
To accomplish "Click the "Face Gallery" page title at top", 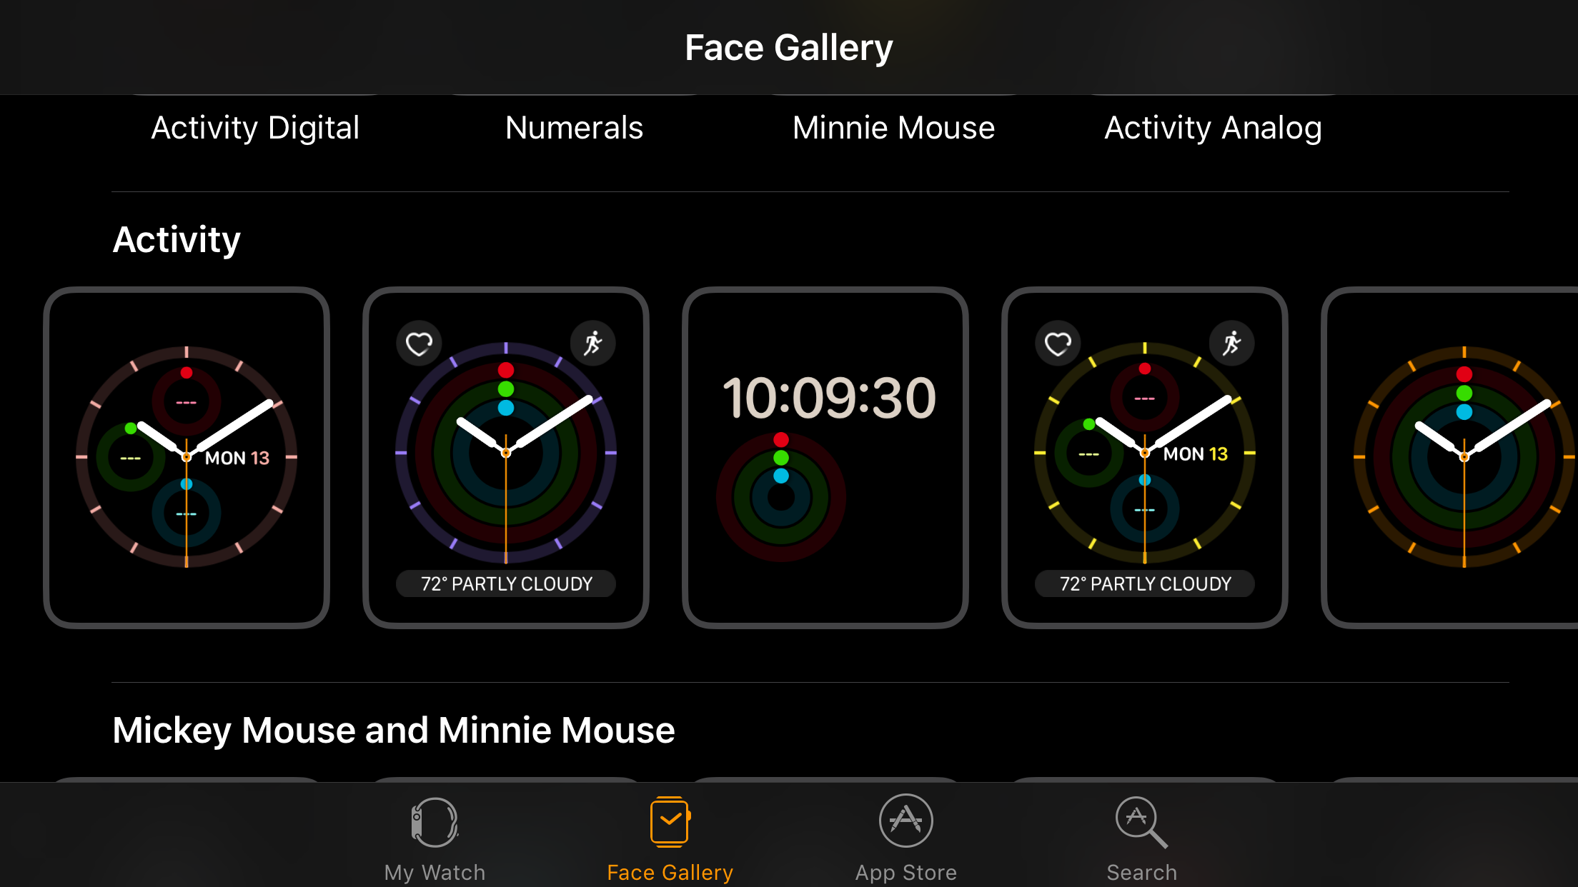I will tap(789, 48).
